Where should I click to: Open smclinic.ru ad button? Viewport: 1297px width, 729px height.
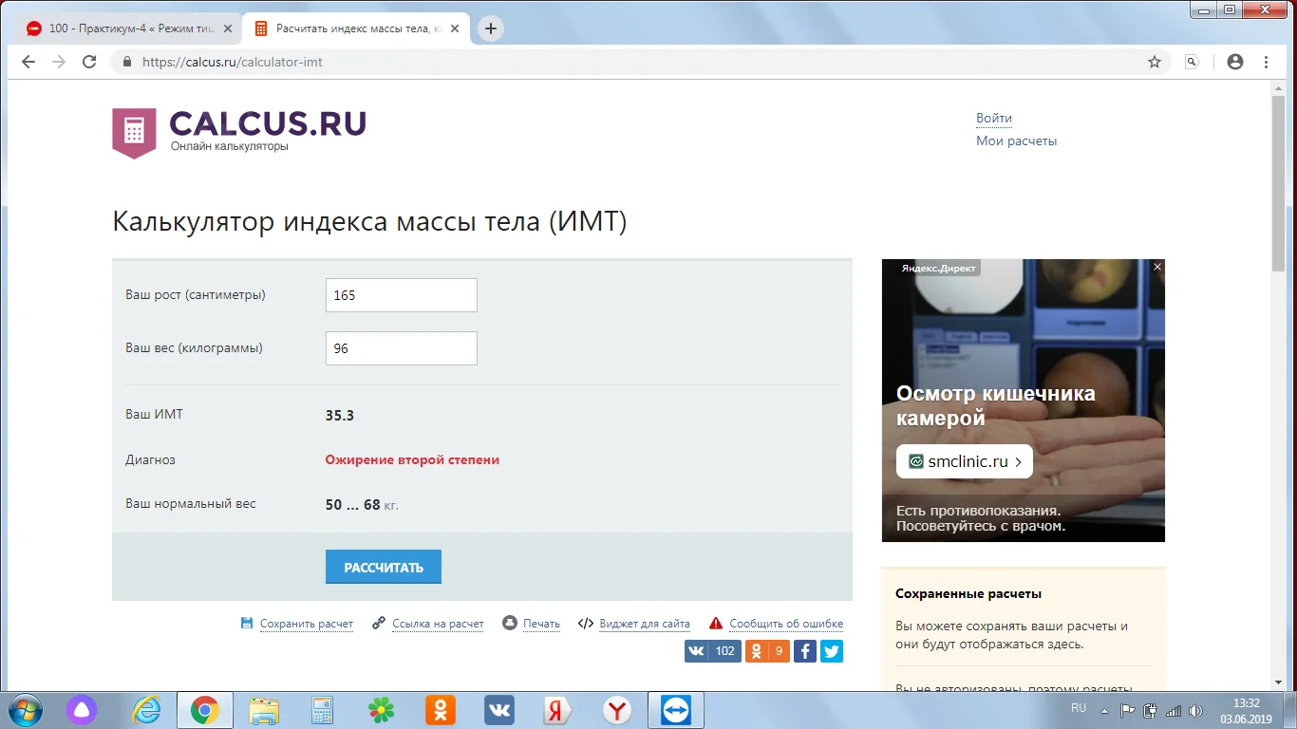(965, 462)
